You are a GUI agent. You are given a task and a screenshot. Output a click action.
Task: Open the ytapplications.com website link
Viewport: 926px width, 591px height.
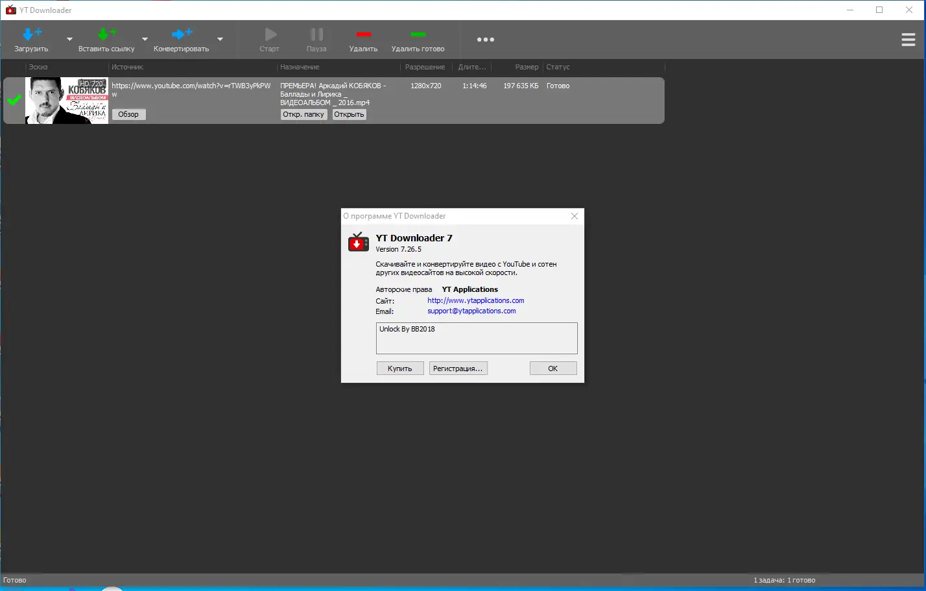(x=475, y=300)
